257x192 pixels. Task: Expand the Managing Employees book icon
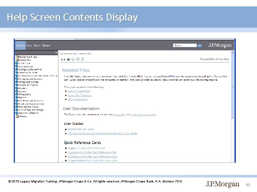[x=17, y=82]
